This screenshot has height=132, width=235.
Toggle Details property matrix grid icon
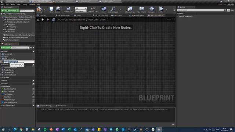[x=228, y=10]
